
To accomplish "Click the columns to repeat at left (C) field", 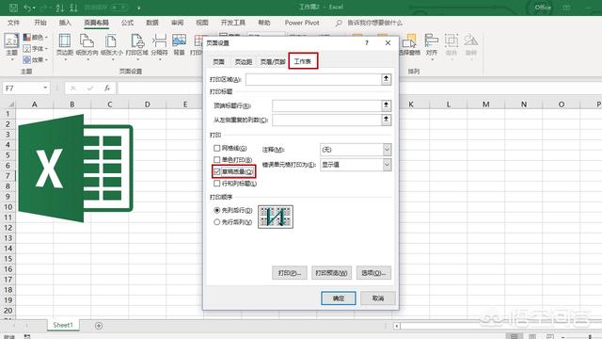I will [x=326, y=120].
